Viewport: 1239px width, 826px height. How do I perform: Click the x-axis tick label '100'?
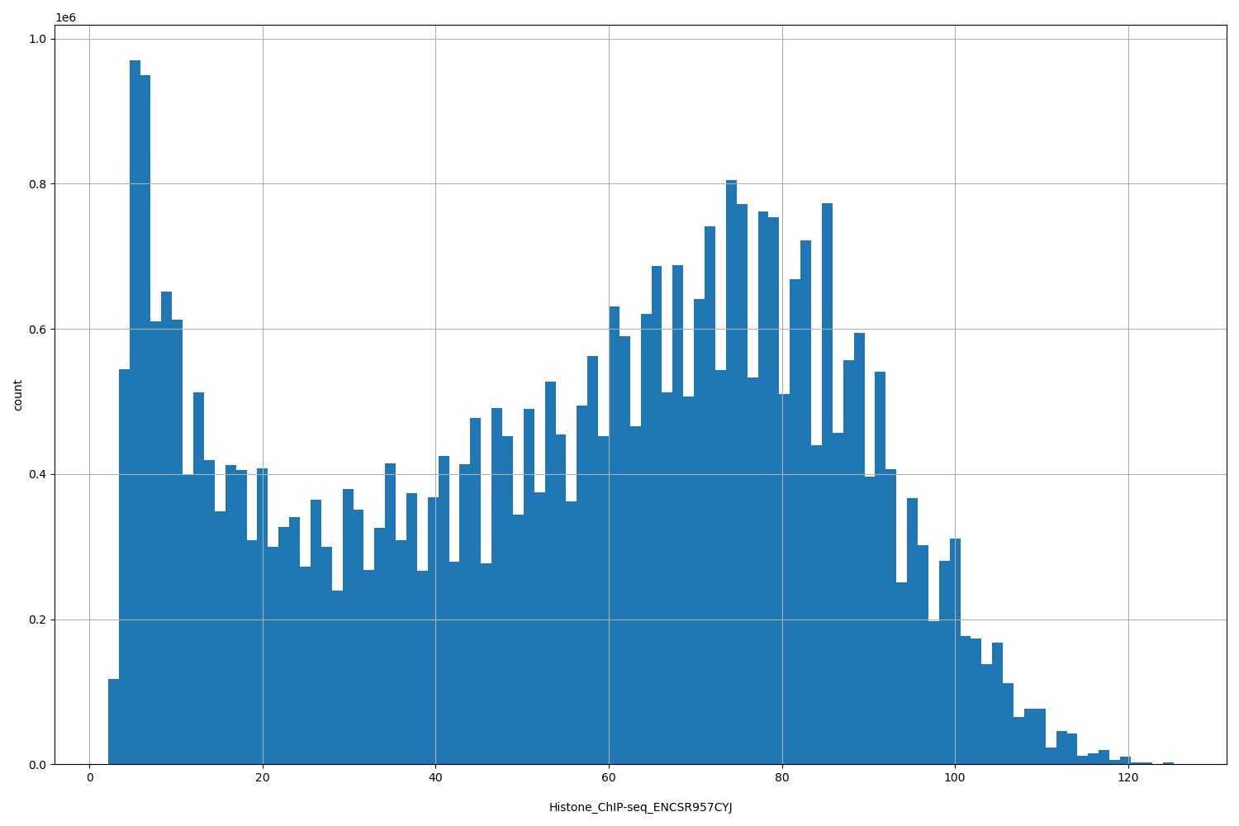pos(955,777)
